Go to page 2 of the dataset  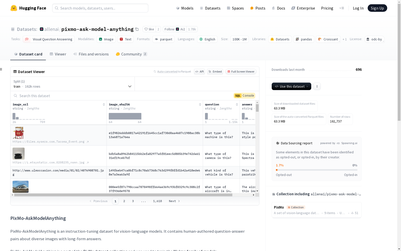[124, 201]
